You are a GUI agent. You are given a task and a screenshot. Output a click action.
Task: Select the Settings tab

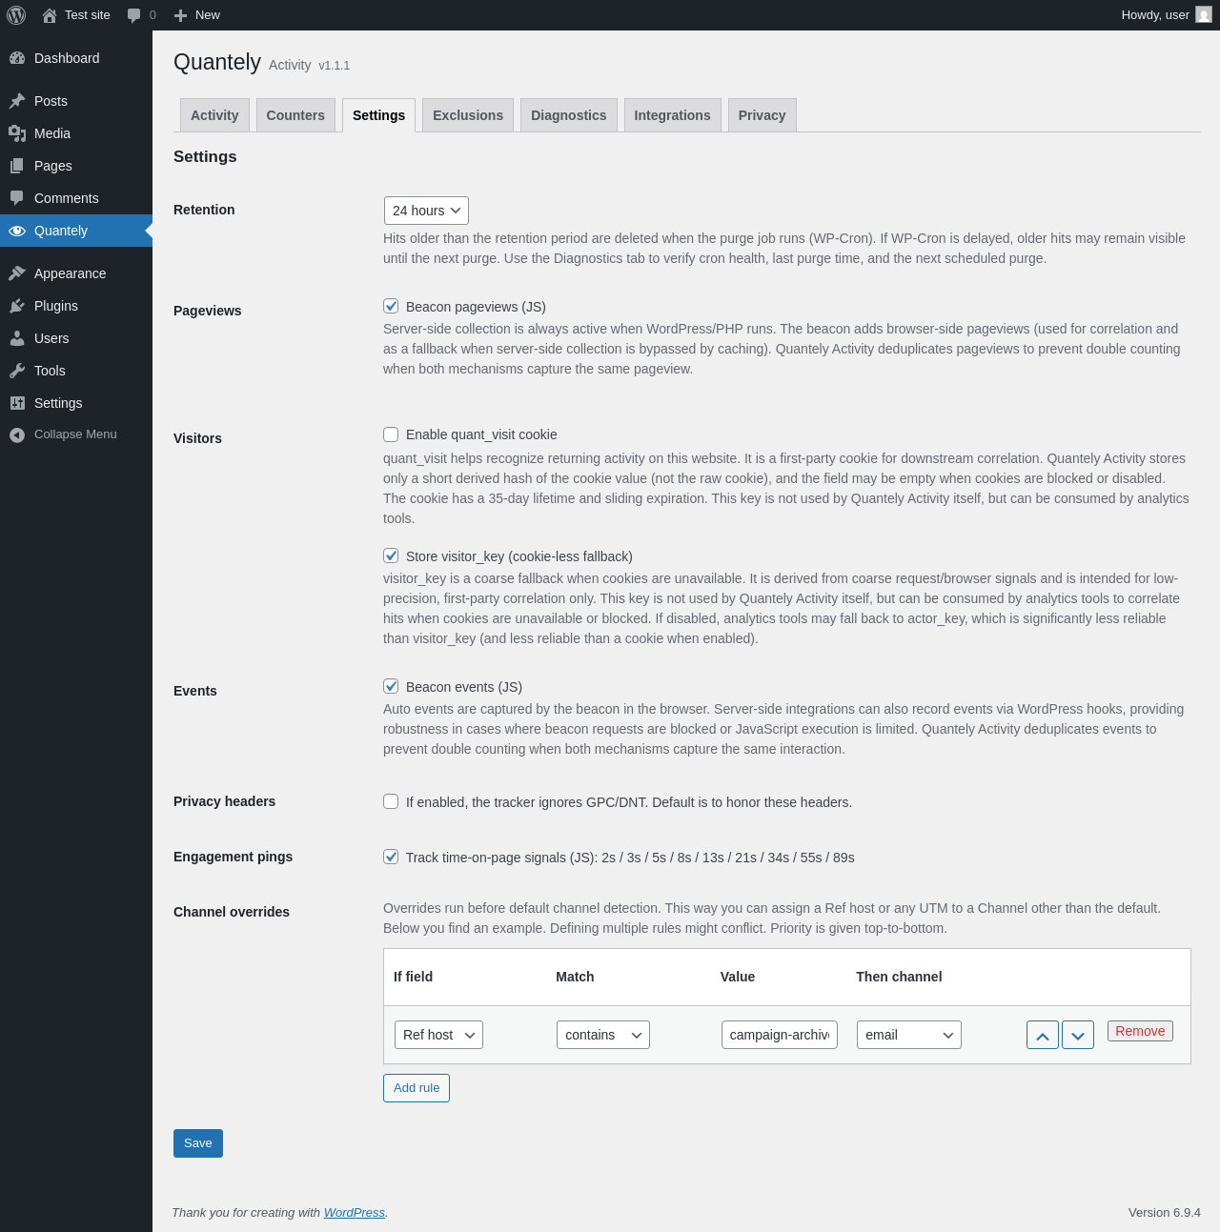378,115
